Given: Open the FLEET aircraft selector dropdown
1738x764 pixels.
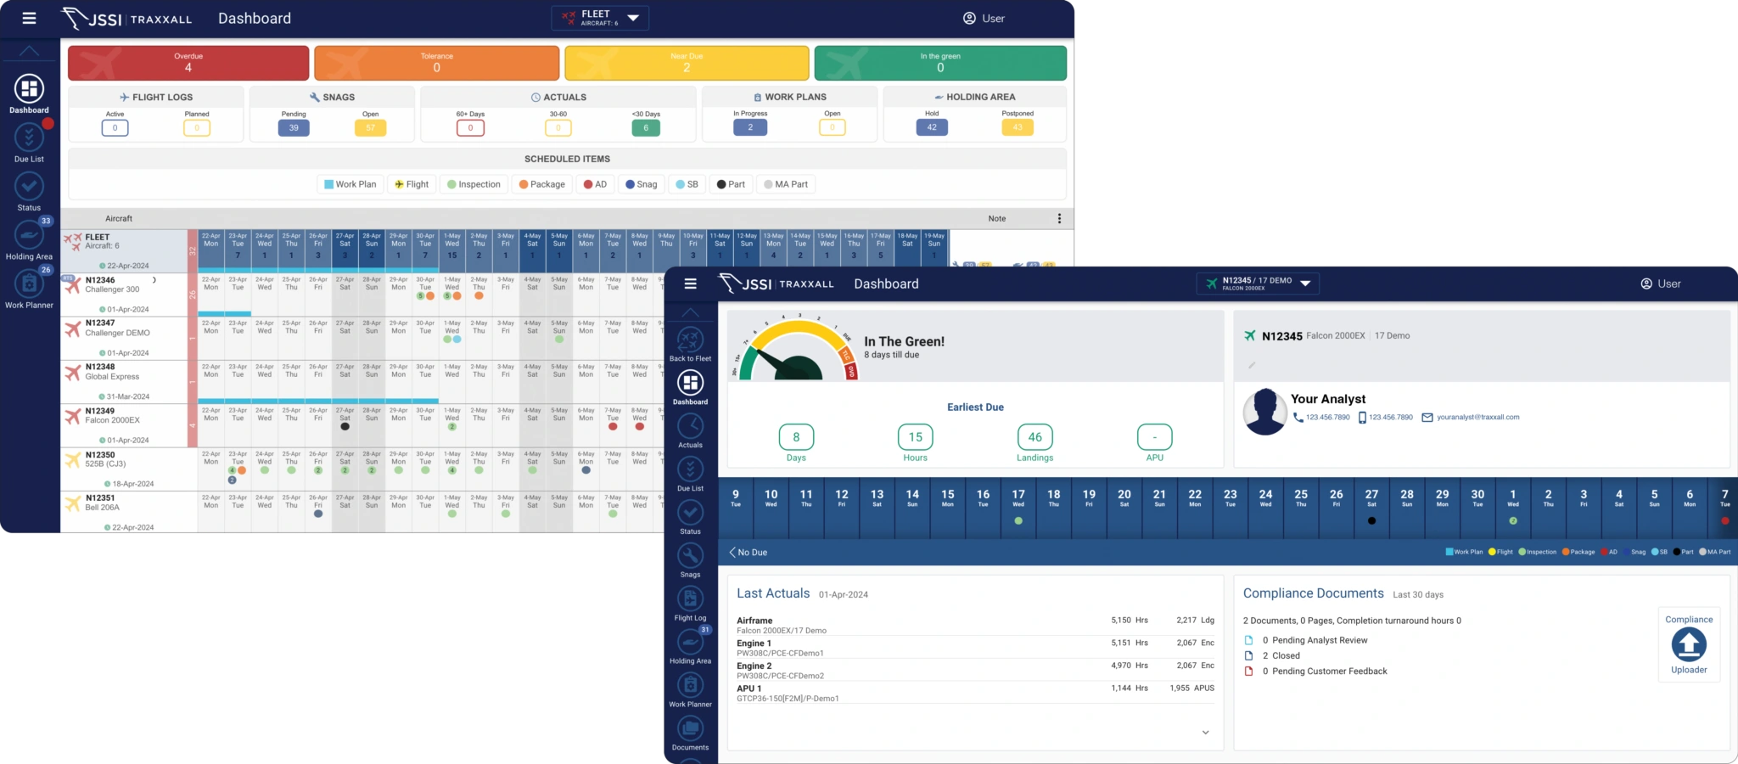Looking at the screenshot, I should 600,18.
